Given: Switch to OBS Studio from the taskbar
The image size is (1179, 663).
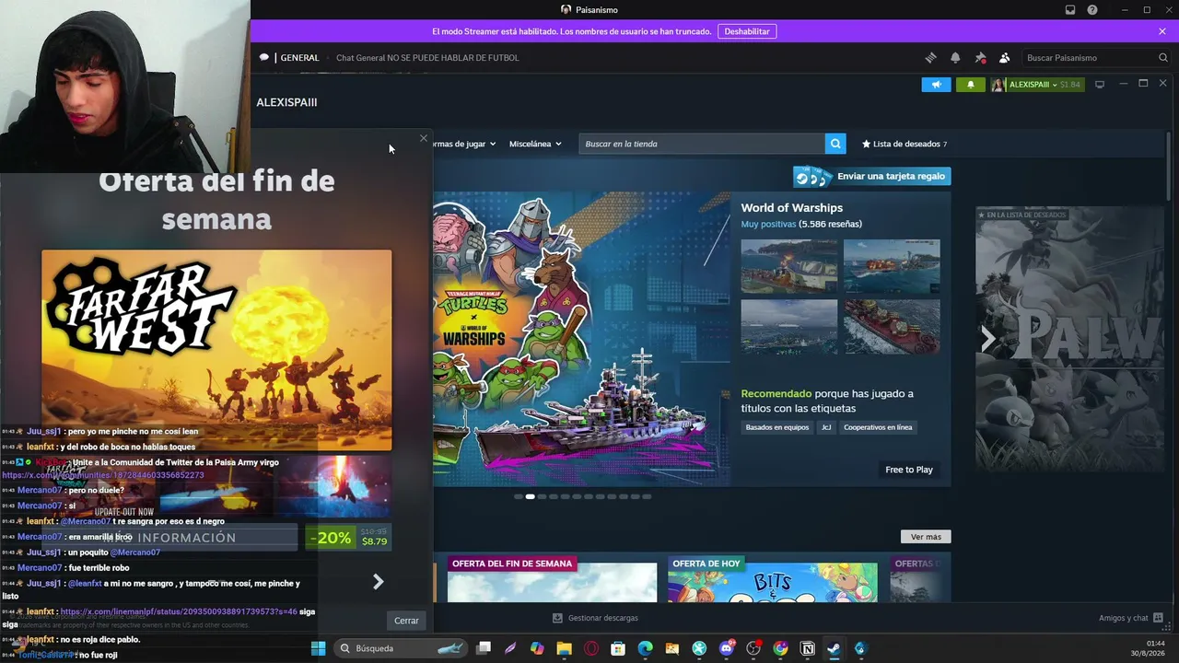Looking at the screenshot, I should coord(753,648).
